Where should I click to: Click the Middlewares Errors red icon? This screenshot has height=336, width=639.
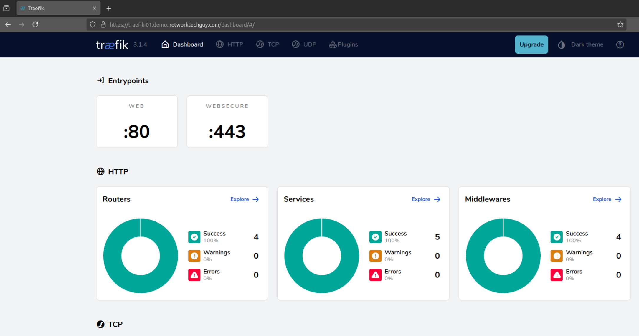(x=557, y=275)
